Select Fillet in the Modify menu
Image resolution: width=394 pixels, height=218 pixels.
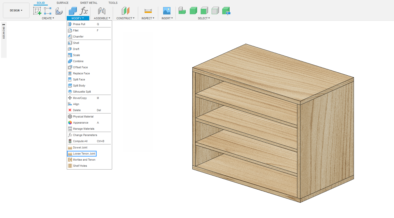point(76,30)
